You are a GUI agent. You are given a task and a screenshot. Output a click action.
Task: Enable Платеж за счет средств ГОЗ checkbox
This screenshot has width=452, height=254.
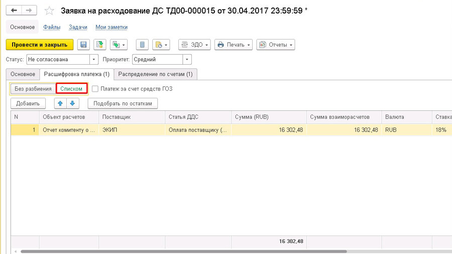95,89
